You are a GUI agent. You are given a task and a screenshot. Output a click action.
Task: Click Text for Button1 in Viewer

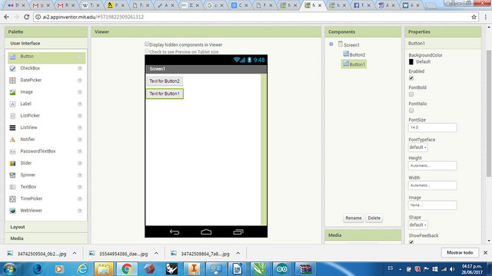(165, 94)
